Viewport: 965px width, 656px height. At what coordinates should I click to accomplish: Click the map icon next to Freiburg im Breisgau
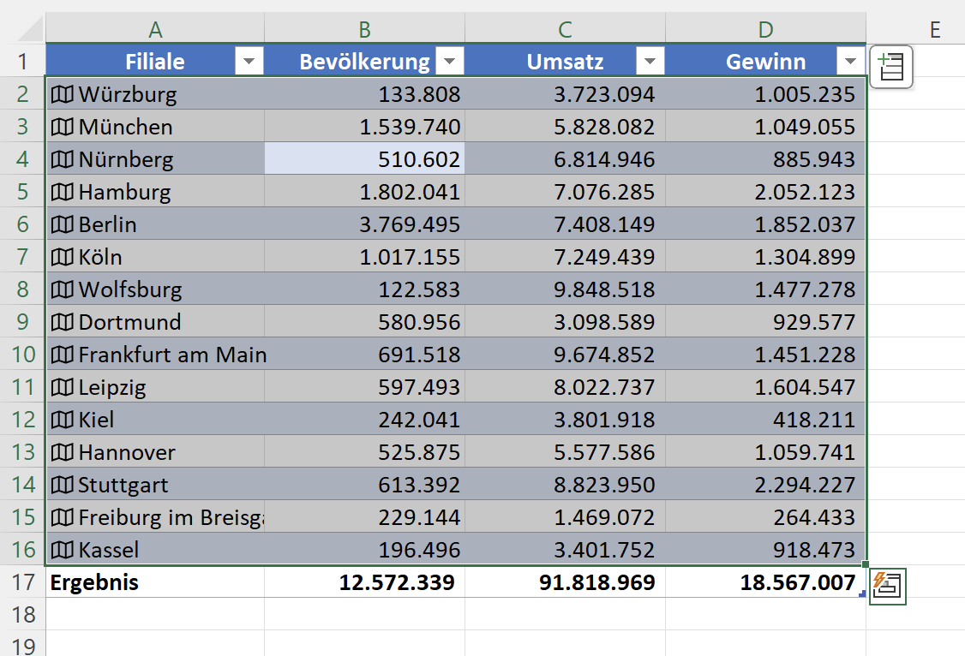click(x=63, y=517)
